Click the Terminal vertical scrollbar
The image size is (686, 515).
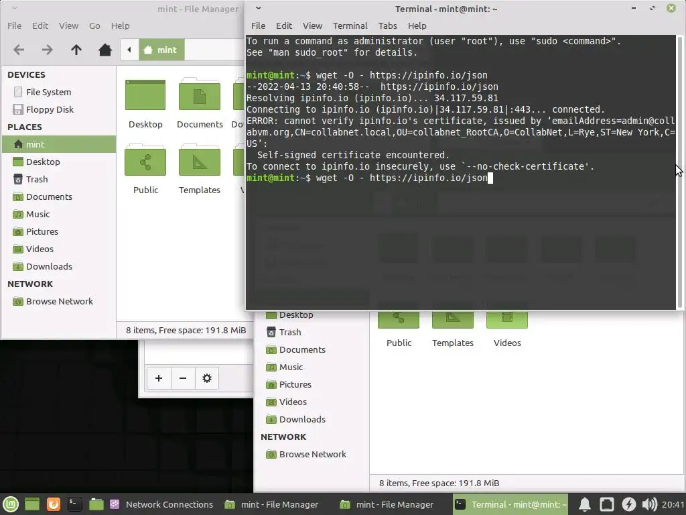679,172
